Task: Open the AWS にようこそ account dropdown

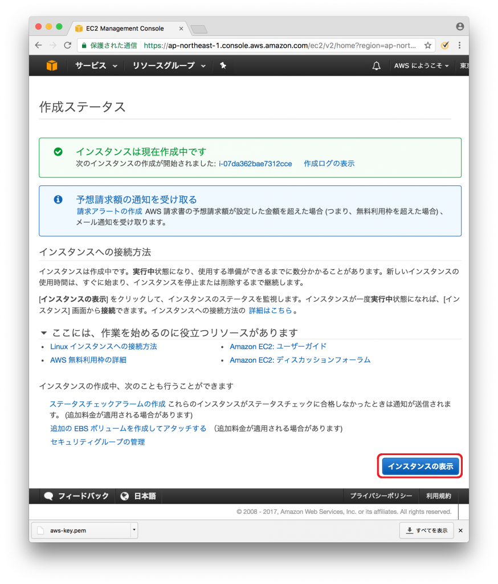Action: 421,66
